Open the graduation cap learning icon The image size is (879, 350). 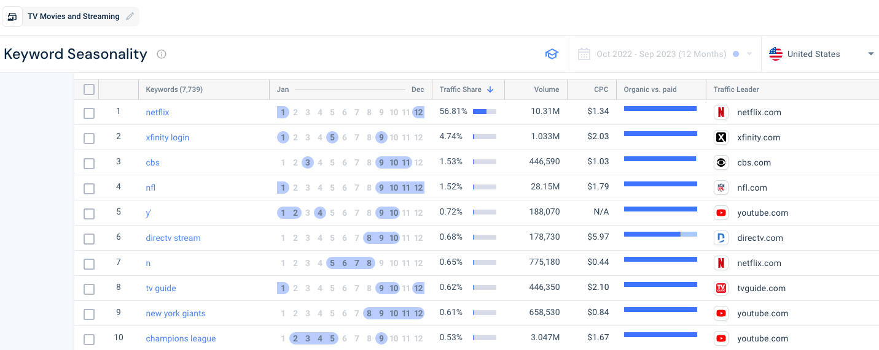552,54
